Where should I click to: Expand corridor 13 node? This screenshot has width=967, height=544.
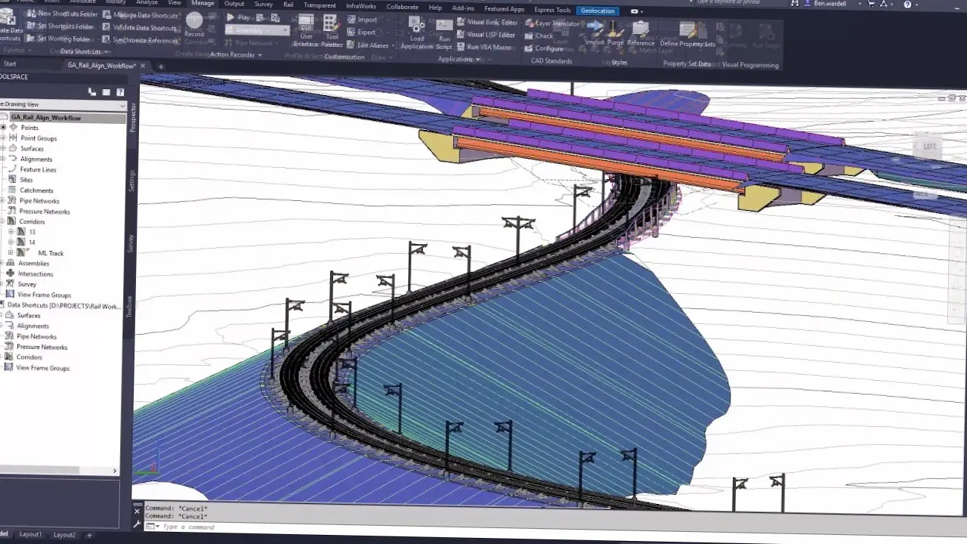tap(11, 232)
